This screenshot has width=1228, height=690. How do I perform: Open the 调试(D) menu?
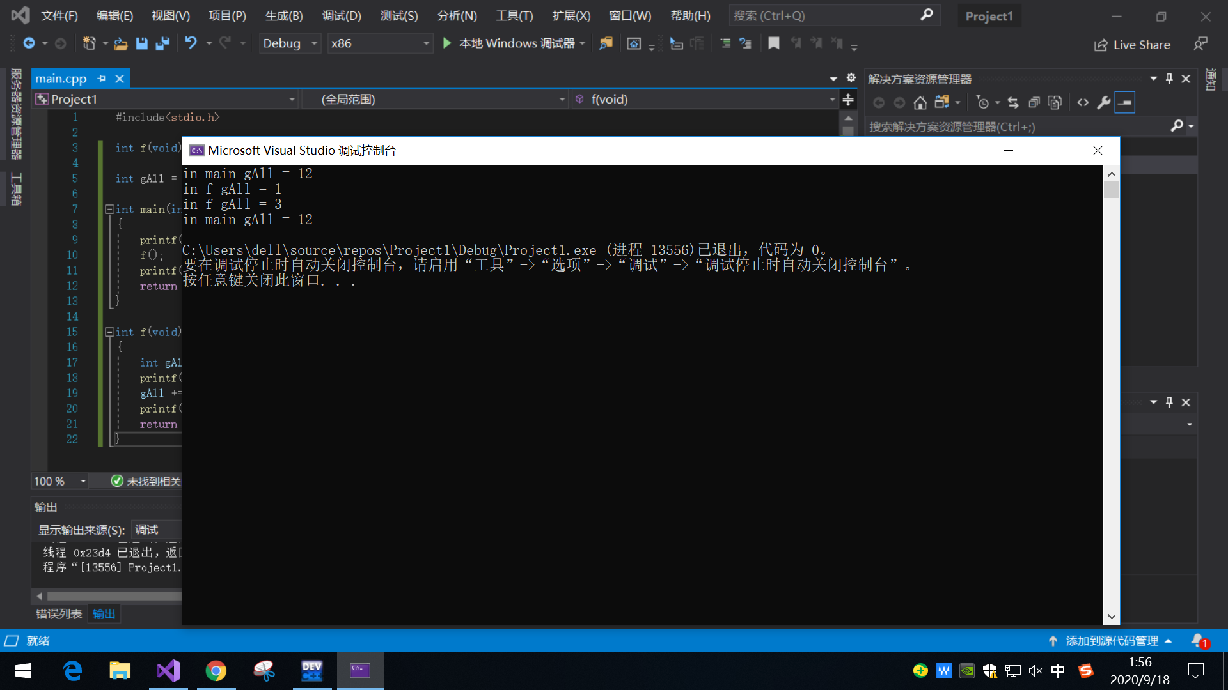pos(342,16)
